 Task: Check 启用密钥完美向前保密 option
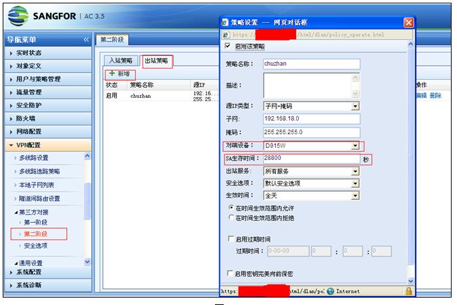coord(231,273)
